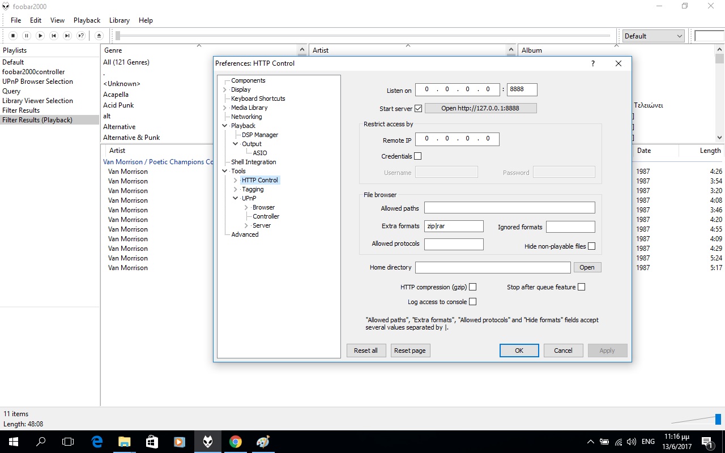Select the Networking preferences page

(x=246, y=117)
